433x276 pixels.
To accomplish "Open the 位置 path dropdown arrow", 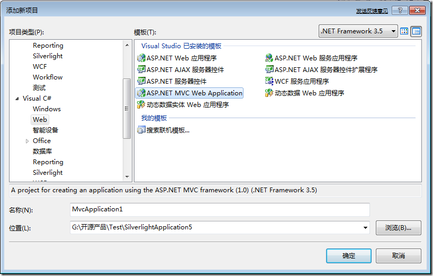I will [365, 228].
